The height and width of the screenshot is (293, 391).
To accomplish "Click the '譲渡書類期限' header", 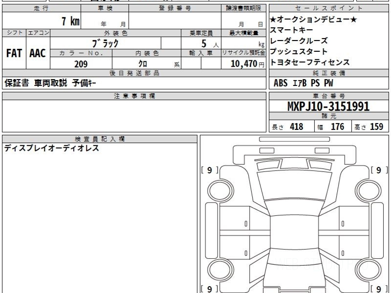I will click(244, 9).
